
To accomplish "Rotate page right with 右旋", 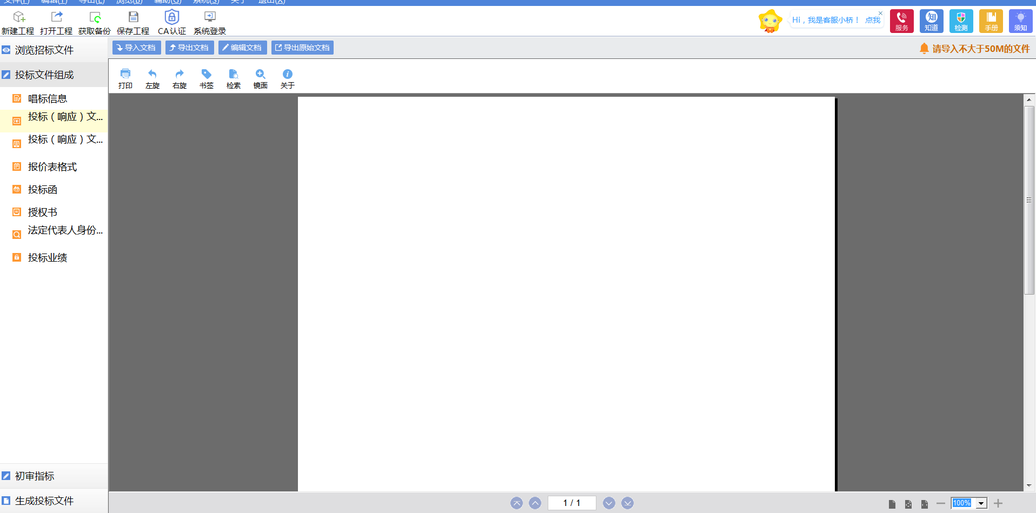I will [x=180, y=79].
